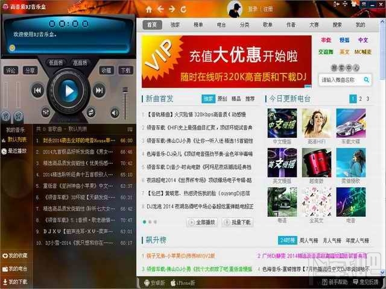Click the home icon in the top bar
This screenshot has height=289, width=386.
[149, 10]
